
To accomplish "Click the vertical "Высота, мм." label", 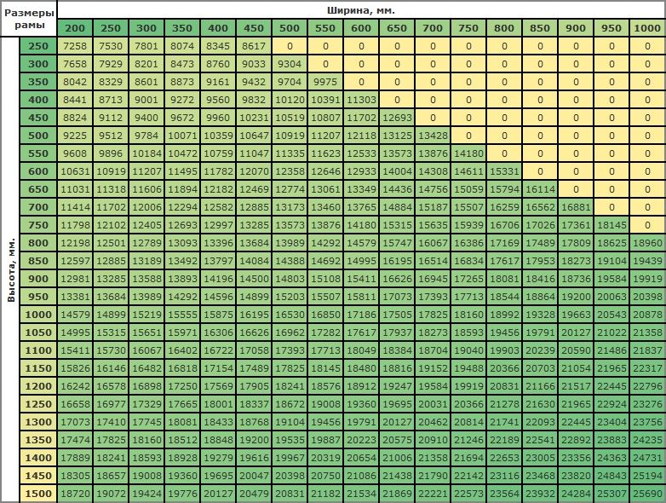I will (12, 269).
